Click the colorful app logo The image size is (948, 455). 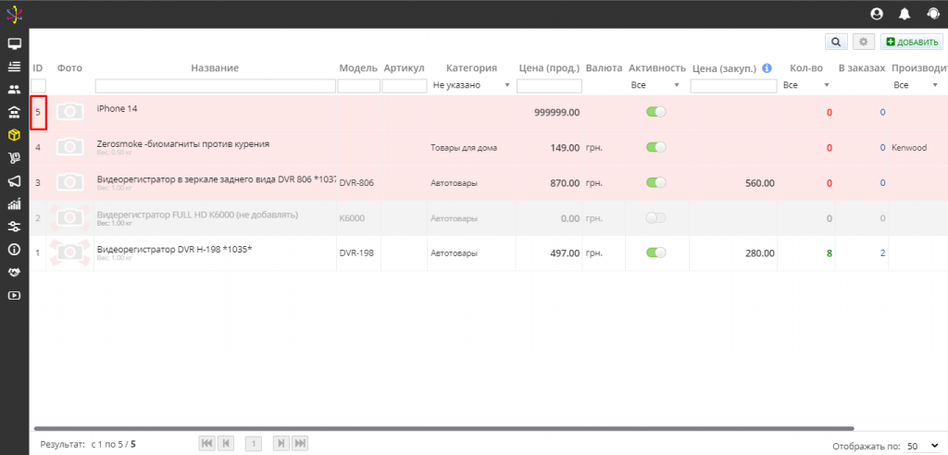pyautogui.click(x=14, y=13)
